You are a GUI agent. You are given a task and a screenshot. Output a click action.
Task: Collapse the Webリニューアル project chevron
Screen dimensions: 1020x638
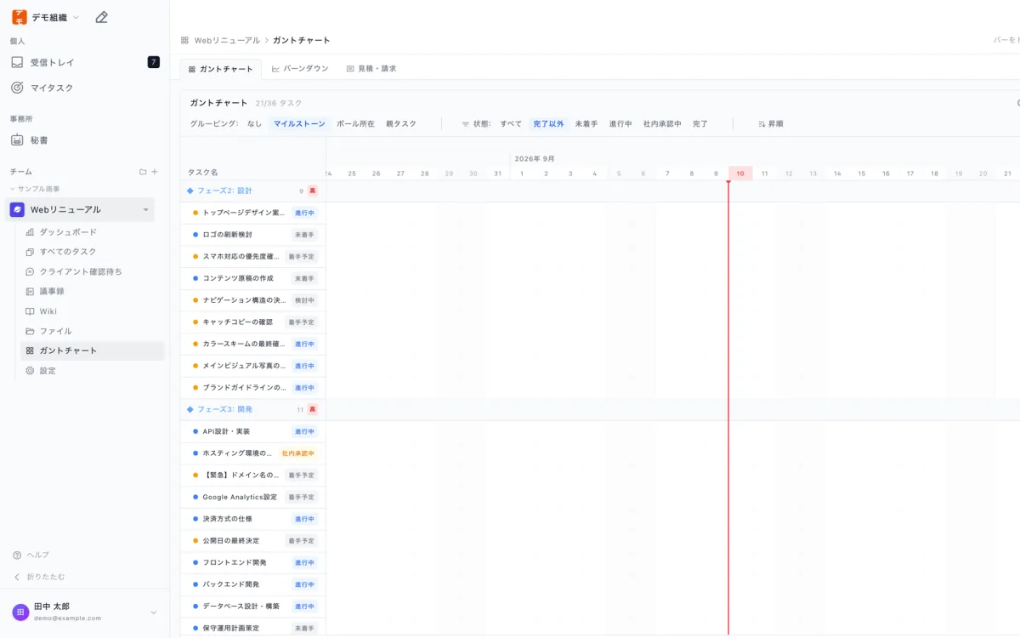[145, 210]
